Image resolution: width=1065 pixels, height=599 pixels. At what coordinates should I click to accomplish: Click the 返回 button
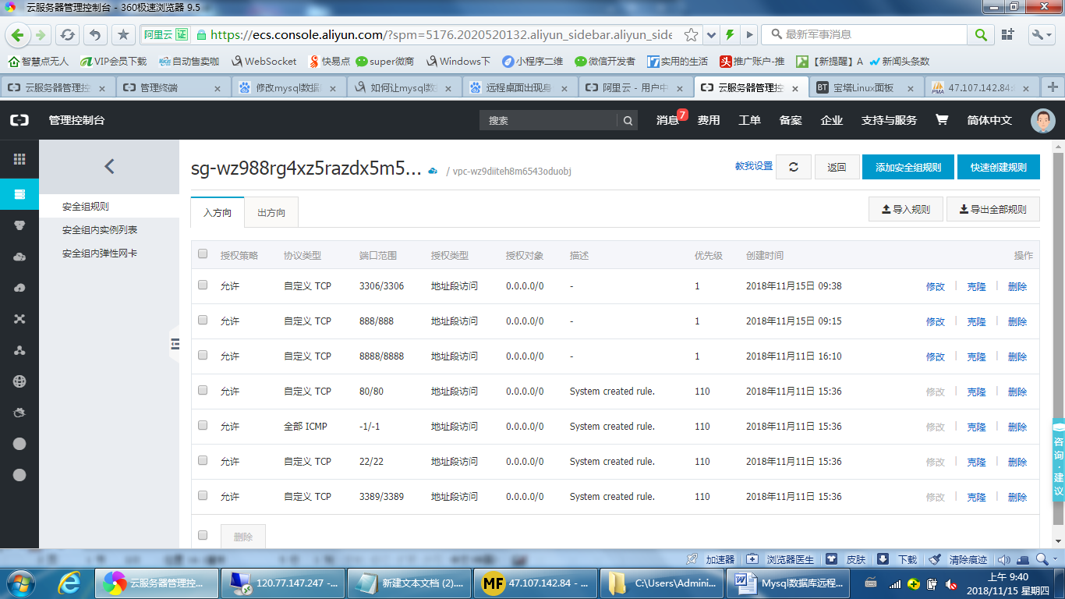click(x=837, y=167)
